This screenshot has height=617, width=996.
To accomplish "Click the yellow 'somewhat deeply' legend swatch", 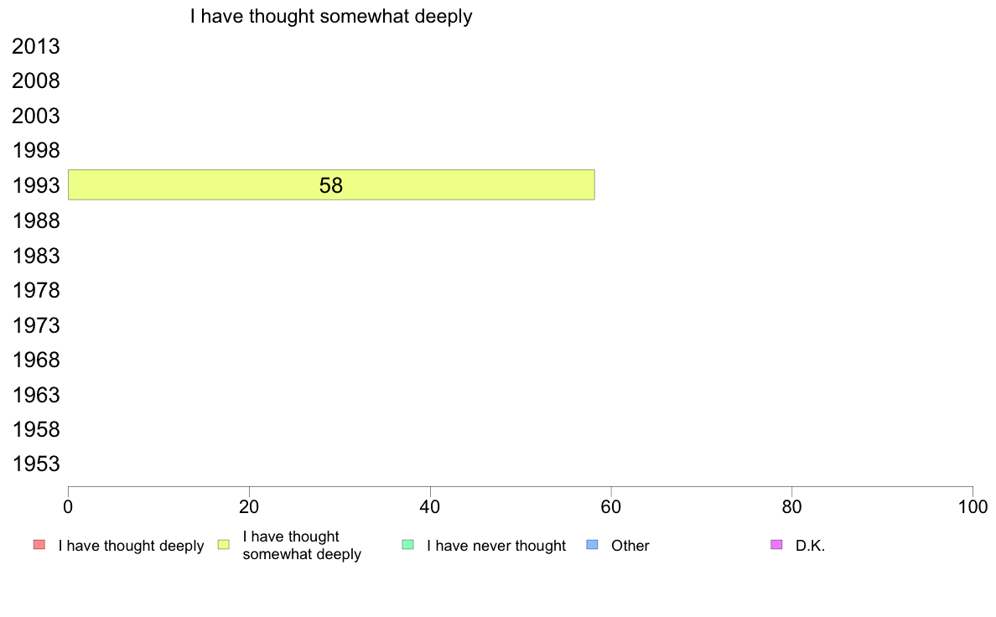I will [223, 545].
